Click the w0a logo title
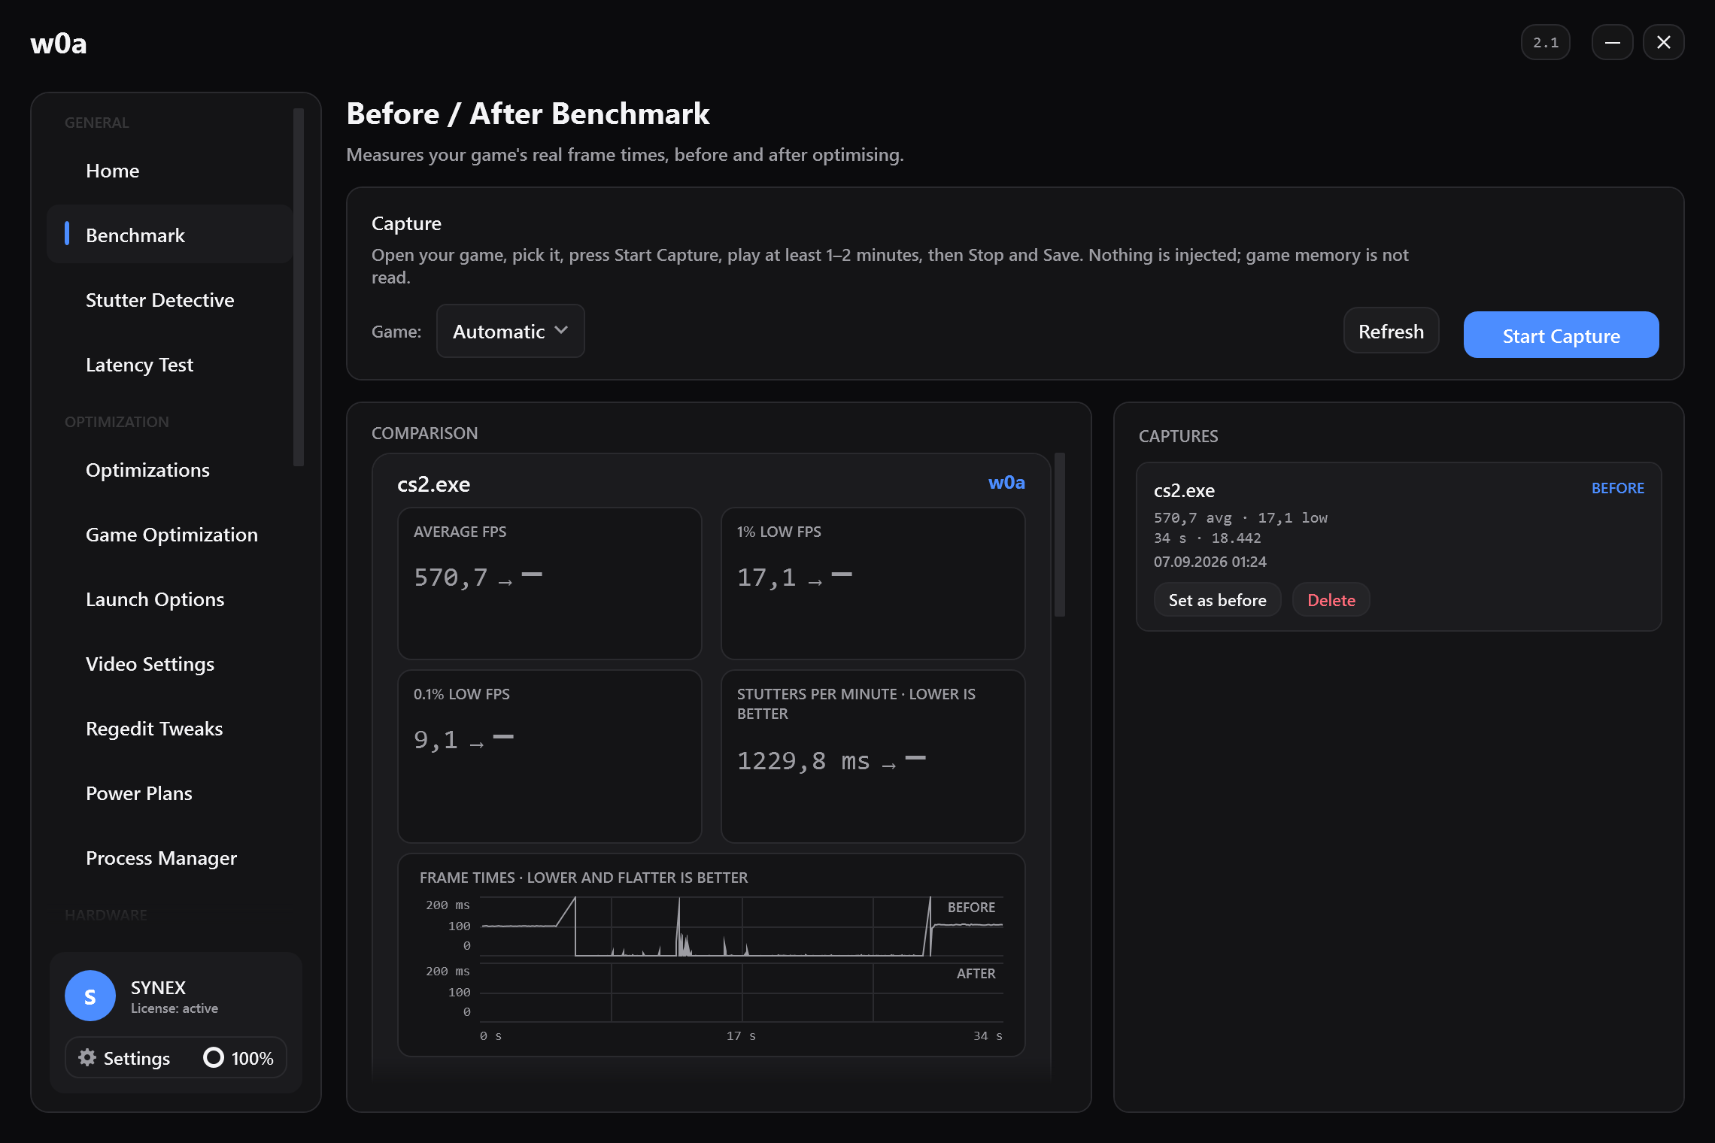The height and width of the screenshot is (1143, 1715). click(59, 44)
